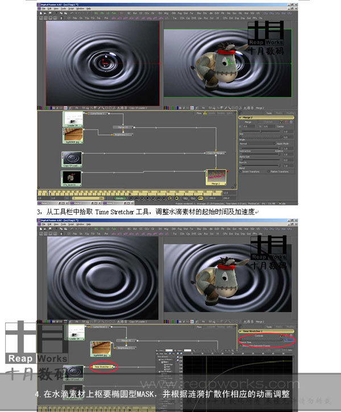Viewport: 341px width, 412px height.
Task: Open the Controls tab of Time Stretcher 1
Action: click(x=259, y=336)
